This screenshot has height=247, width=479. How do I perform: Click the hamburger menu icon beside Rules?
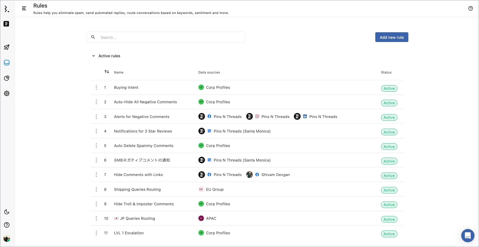click(24, 8)
